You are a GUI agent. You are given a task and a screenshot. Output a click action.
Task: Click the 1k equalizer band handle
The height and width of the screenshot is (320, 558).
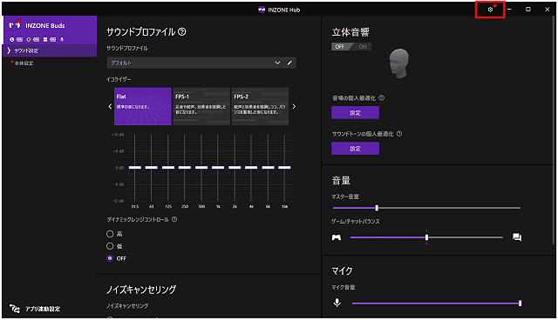click(218, 168)
